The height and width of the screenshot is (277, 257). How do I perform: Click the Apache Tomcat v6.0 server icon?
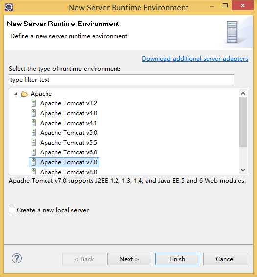[34, 152]
